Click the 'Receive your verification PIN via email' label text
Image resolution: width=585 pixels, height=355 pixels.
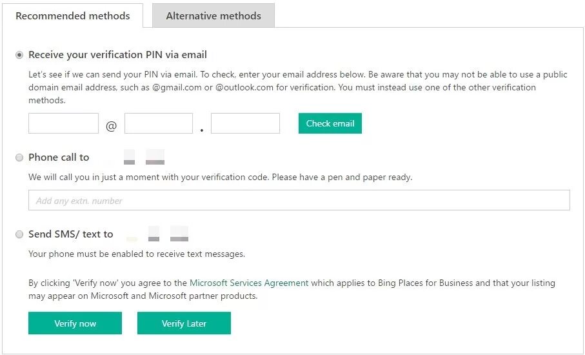click(x=117, y=55)
